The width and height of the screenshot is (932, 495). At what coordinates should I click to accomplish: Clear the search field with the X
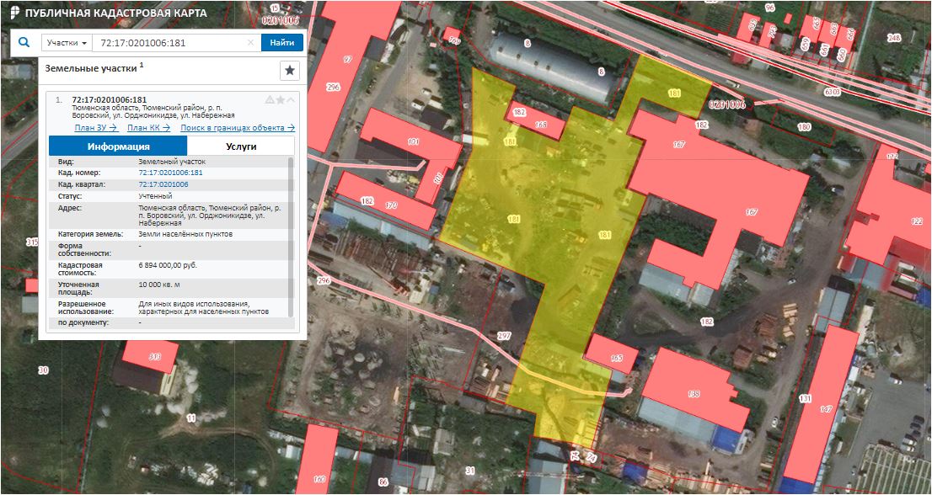coord(250,43)
